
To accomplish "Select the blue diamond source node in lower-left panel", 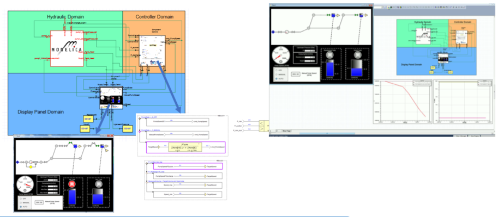I will click(x=17, y=162).
